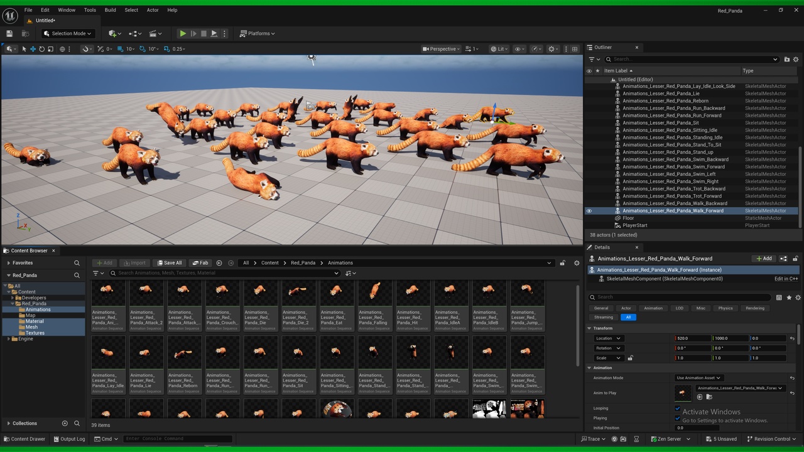Screen dimensions: 804x452
Task: Select the Rendering filter in Details
Action: 755,308
